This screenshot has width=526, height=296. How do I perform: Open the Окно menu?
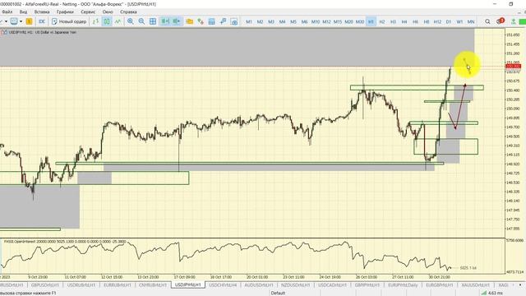[108, 12]
